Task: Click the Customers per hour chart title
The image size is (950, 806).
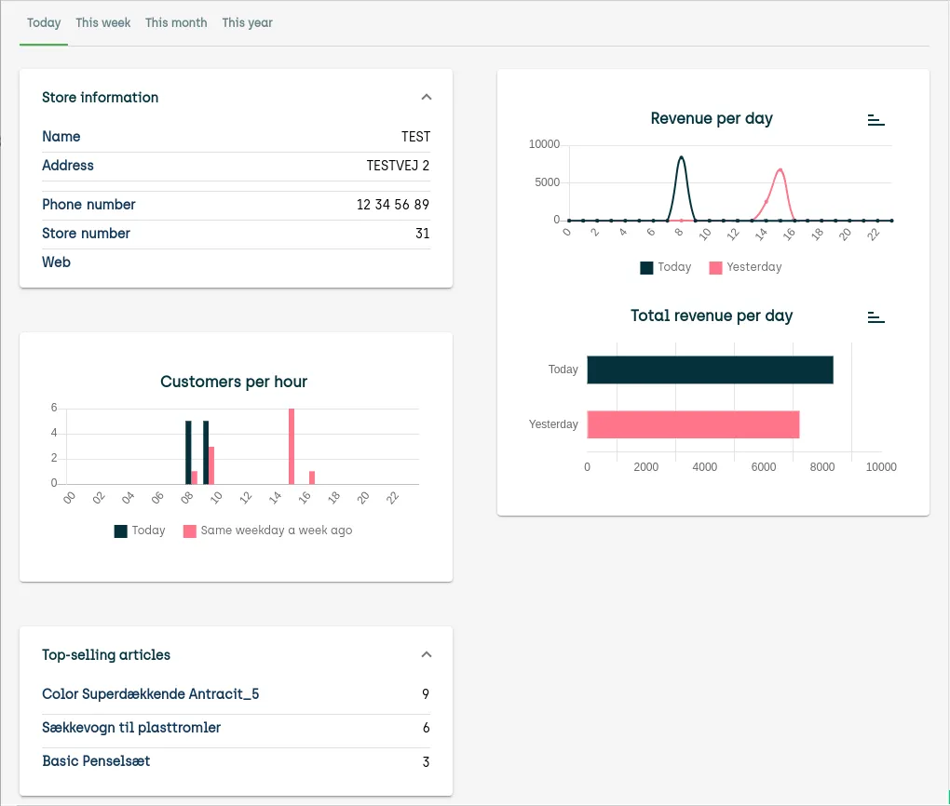Action: (234, 382)
